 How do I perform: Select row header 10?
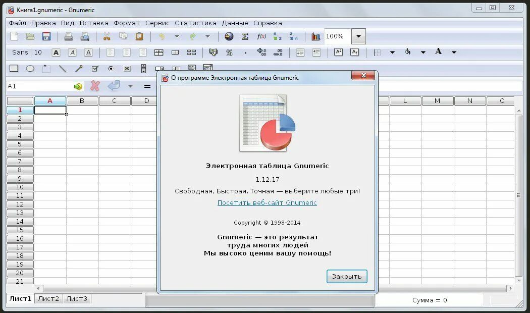click(20, 187)
